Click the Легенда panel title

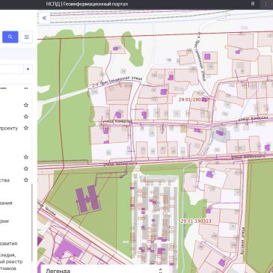(58, 271)
